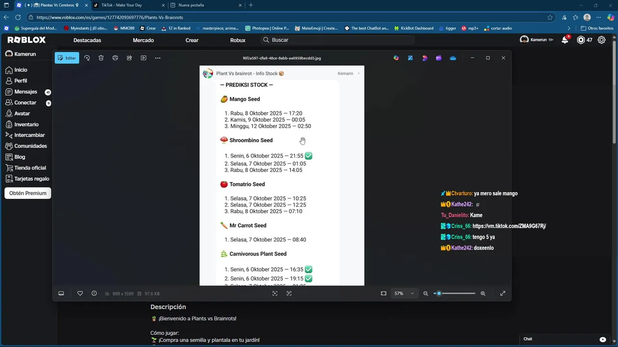Viewport: 618px width, 347px height.
Task: Click 'Shroombino Seed' heading in image
Action: pos(251,140)
